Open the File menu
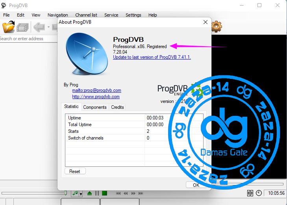Image resolution: width=287 pixels, height=205 pixels. click(6, 15)
